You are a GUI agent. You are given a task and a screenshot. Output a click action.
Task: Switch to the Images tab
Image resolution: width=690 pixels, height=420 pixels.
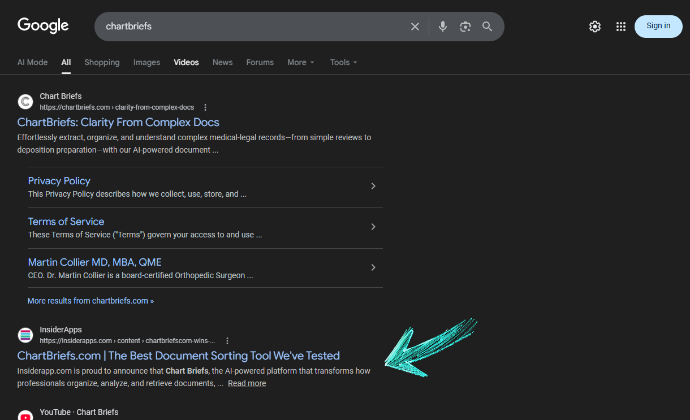(146, 62)
